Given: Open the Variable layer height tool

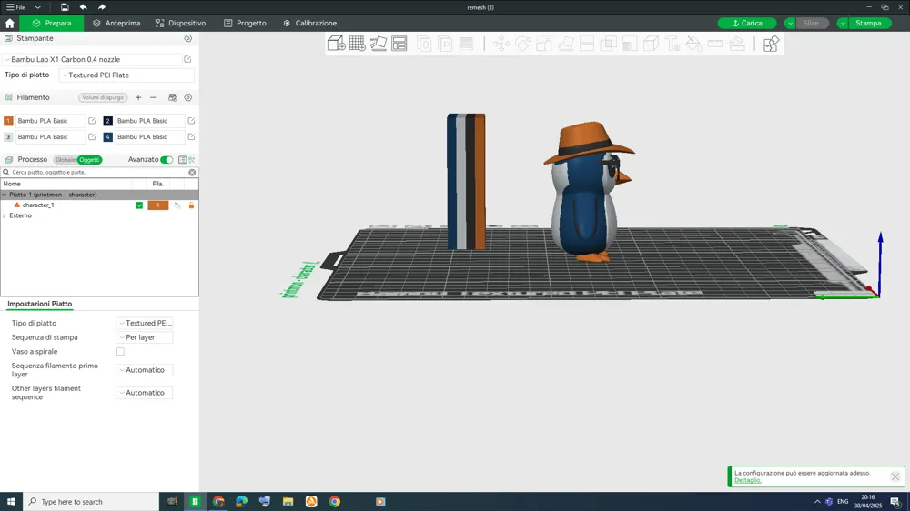Looking at the screenshot, I should [x=466, y=44].
